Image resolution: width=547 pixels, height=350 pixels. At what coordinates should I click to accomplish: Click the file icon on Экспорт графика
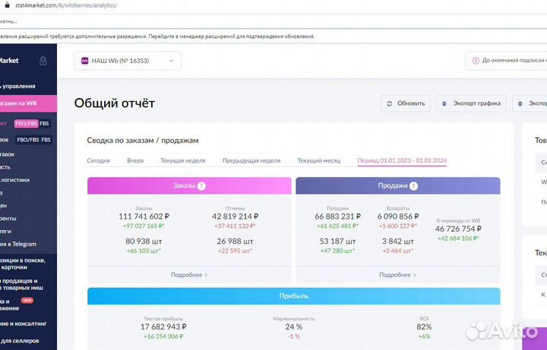[445, 104]
